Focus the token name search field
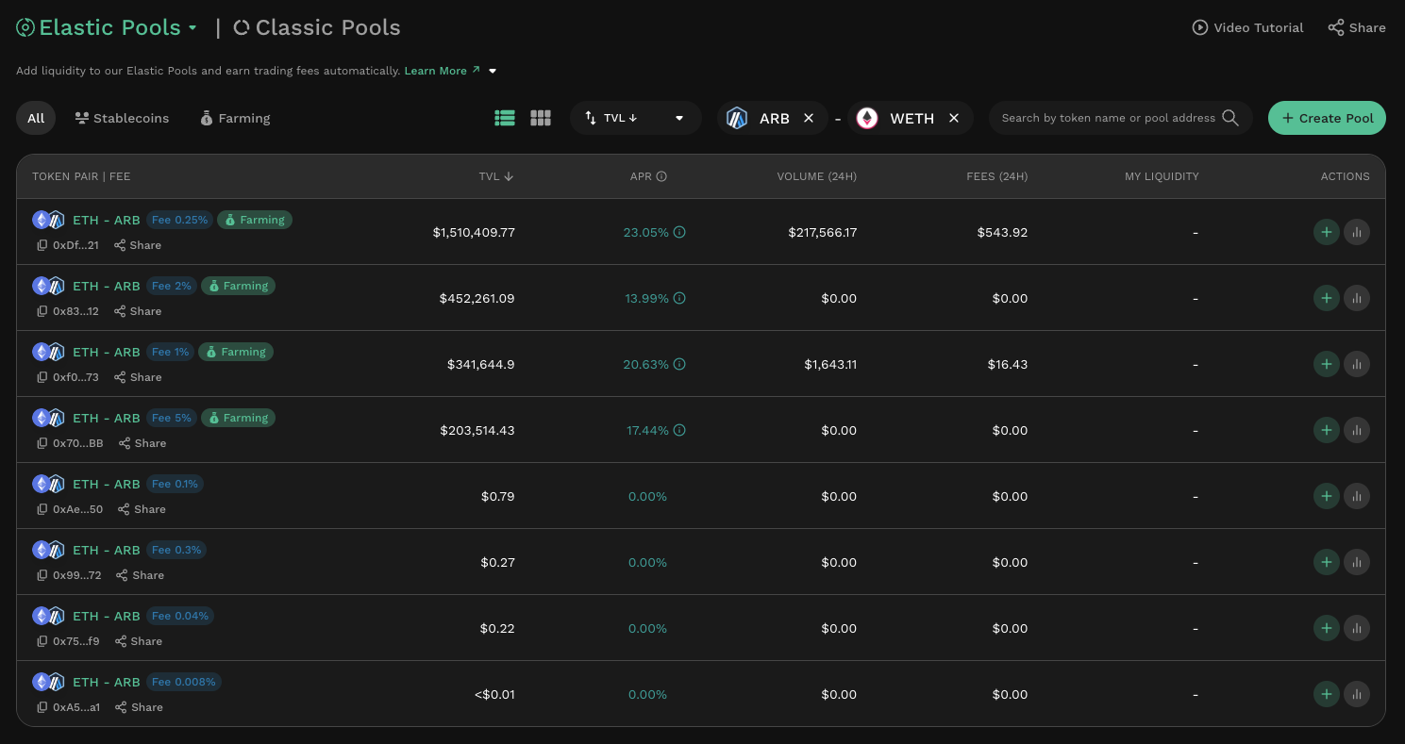1405x744 pixels. point(1109,118)
